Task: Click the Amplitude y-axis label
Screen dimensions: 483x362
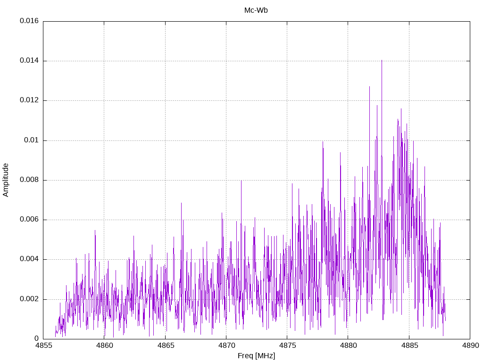Action: (6, 180)
